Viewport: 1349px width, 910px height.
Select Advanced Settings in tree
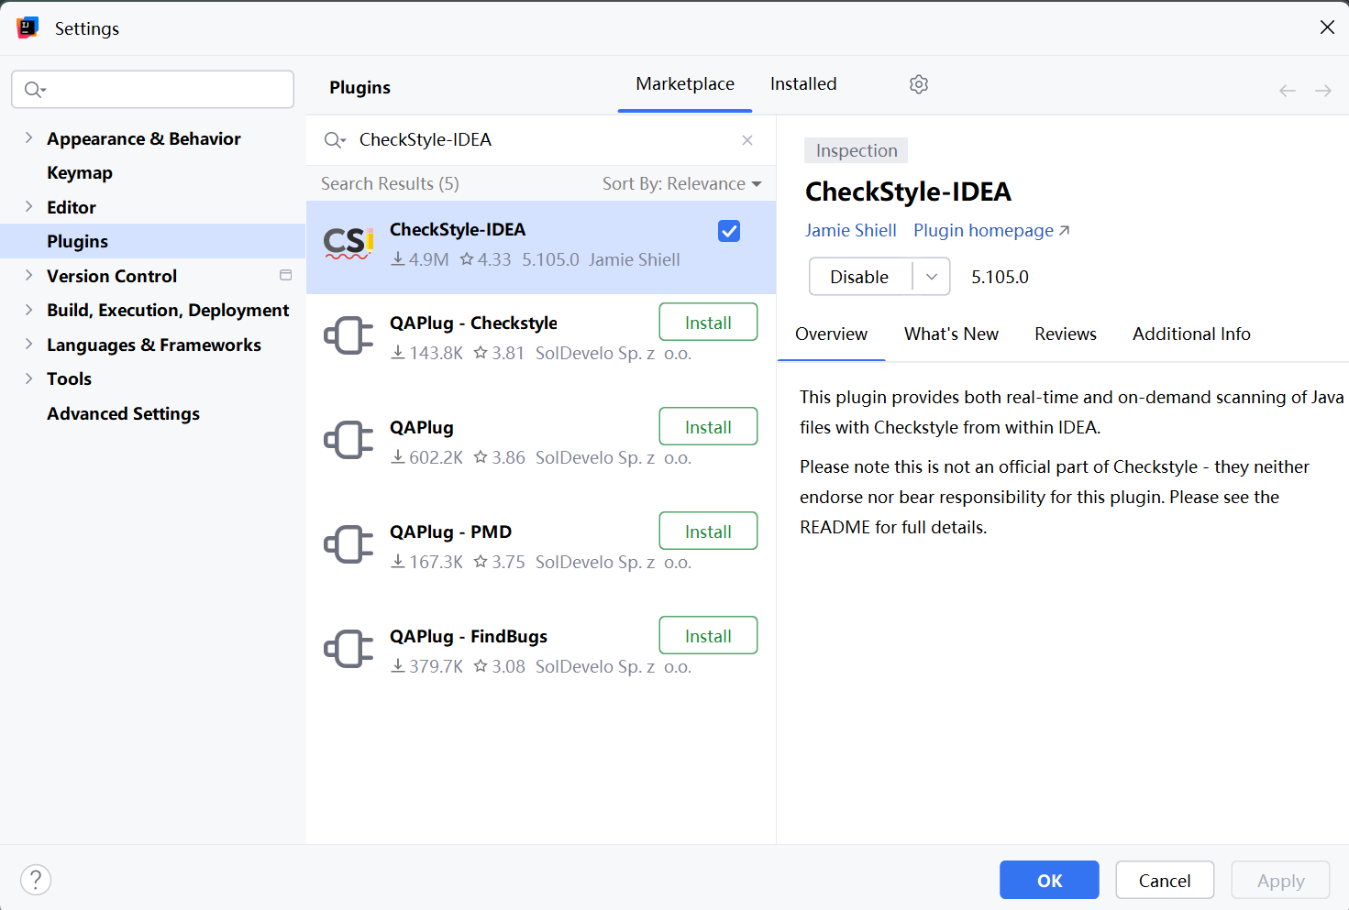click(x=123, y=413)
